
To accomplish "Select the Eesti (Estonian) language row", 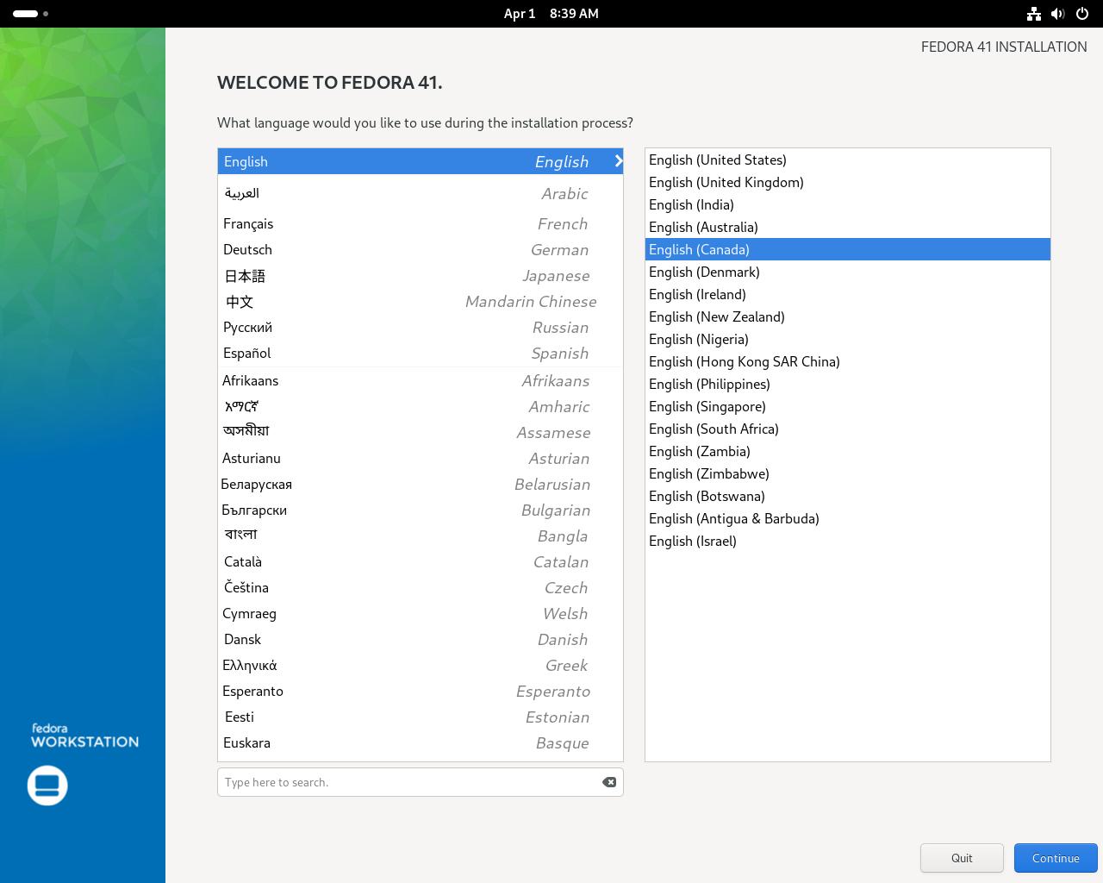I will tap(421, 717).
